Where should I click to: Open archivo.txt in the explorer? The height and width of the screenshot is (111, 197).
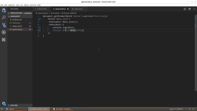click(x=20, y=20)
